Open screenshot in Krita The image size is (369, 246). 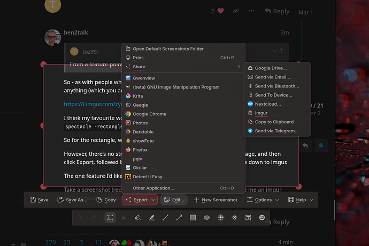click(183, 96)
